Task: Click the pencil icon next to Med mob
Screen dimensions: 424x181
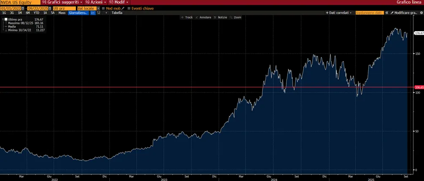Action: tap(123, 8)
